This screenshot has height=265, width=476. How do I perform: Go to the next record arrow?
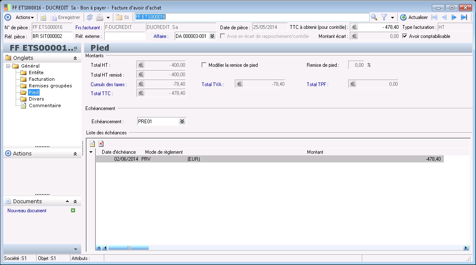coord(454,17)
